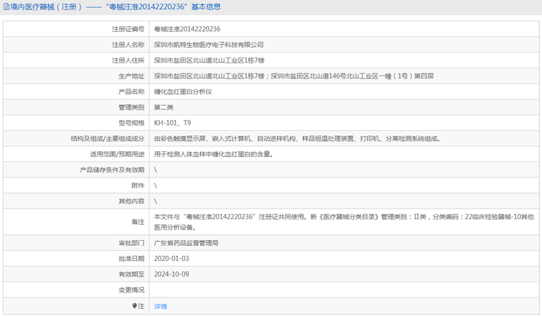
Task: Select the composition text starting 由彩色触摸显示屏
Action: (297, 139)
